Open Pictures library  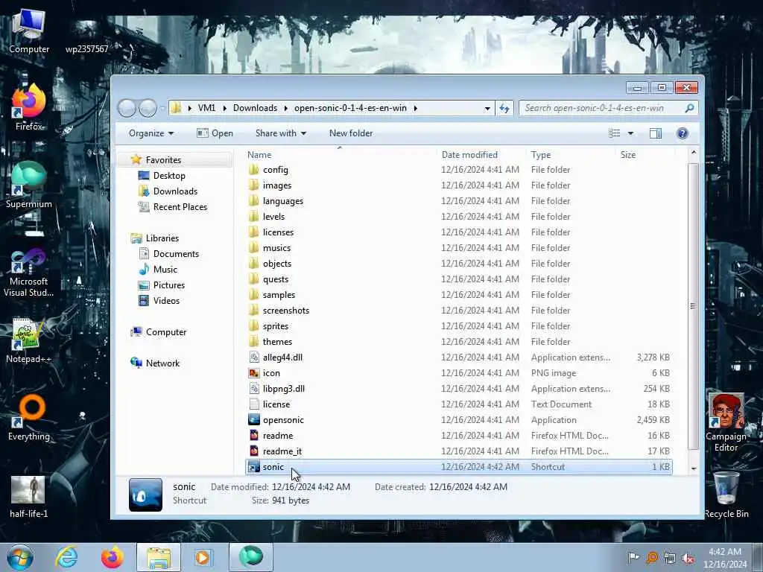[169, 285]
